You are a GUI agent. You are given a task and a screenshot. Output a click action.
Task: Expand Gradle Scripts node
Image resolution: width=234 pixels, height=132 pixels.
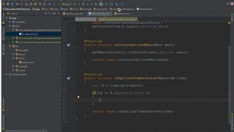(x=7, y=74)
